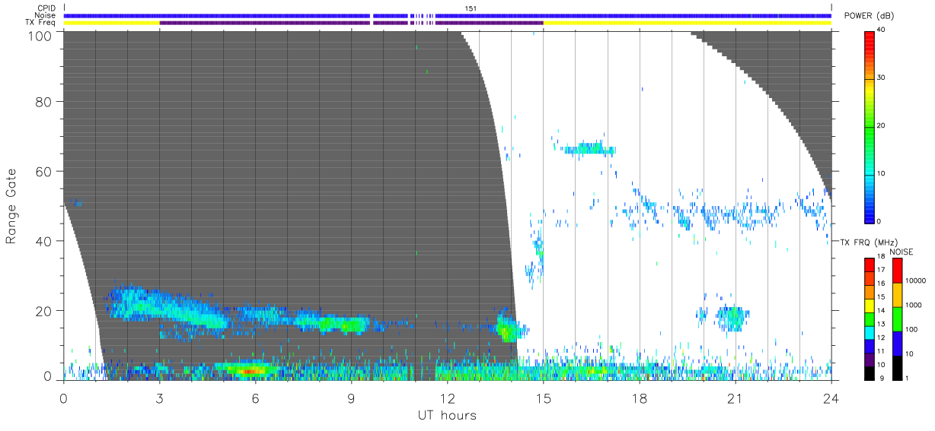This screenshot has width=935, height=431.
Task: Select the TX Freq row label
Action: click(41, 22)
